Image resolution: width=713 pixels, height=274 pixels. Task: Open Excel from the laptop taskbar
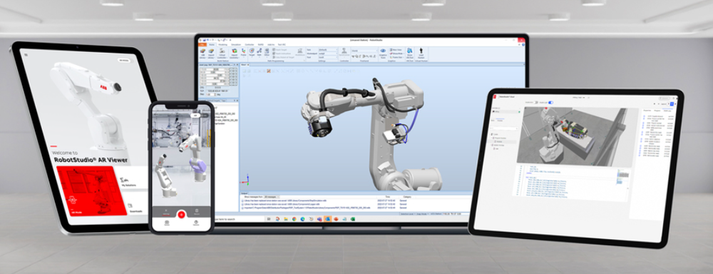coord(353,219)
